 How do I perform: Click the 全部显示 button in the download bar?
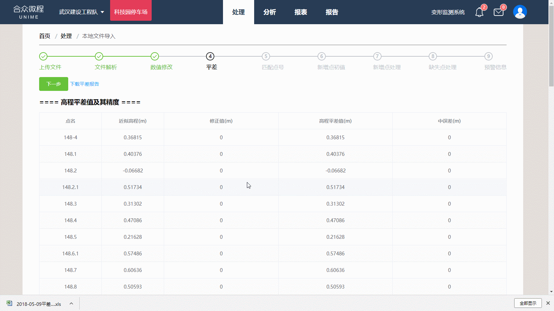click(528, 303)
